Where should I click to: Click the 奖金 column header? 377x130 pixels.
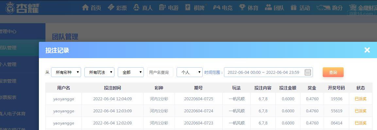[x=312, y=88]
